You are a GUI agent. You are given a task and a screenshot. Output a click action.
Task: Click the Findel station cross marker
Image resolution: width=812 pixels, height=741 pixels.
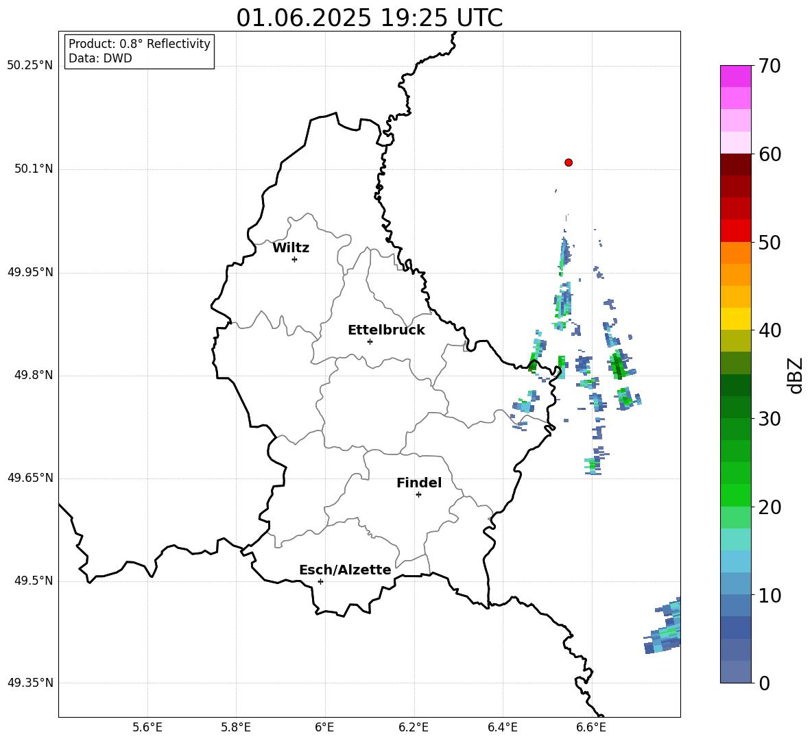(x=418, y=494)
